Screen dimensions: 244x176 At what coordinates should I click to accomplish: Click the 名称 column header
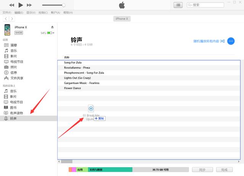click(x=67, y=57)
